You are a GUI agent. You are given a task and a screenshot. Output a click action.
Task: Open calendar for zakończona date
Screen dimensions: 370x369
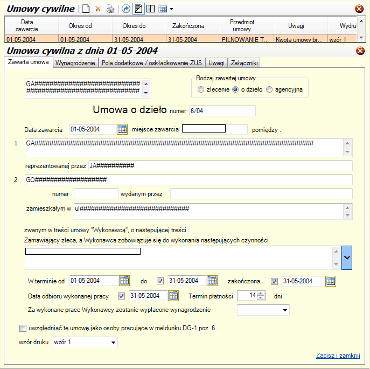(x=330, y=281)
